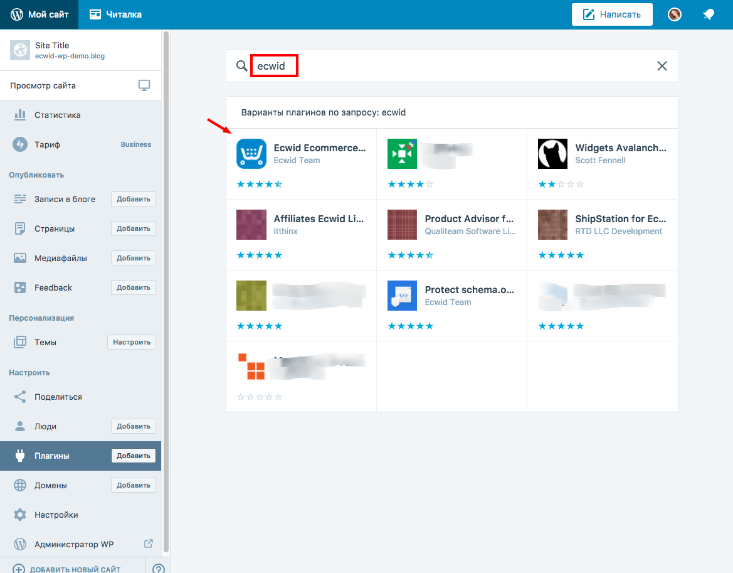Click Добавить next to Страницы
The height and width of the screenshot is (573, 733).
[x=133, y=228]
